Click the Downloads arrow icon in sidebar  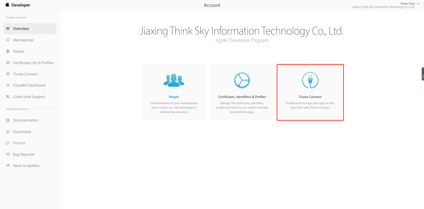click(x=8, y=132)
